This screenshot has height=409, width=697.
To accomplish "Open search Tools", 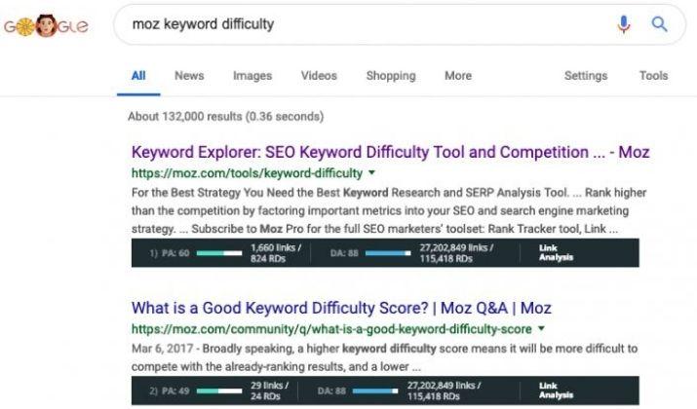I will coord(653,76).
